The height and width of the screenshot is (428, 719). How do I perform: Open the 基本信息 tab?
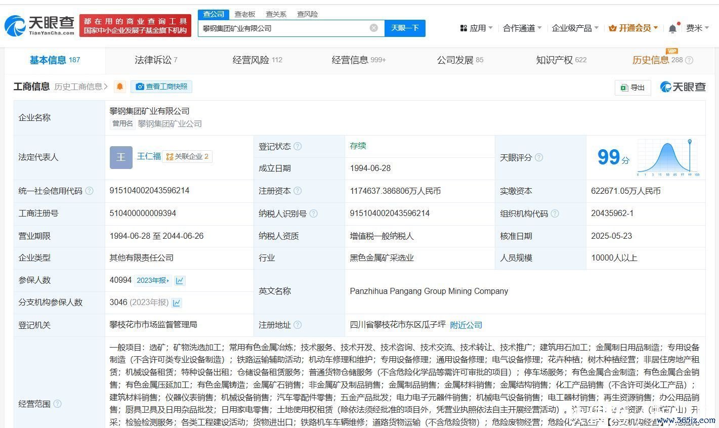pos(55,60)
